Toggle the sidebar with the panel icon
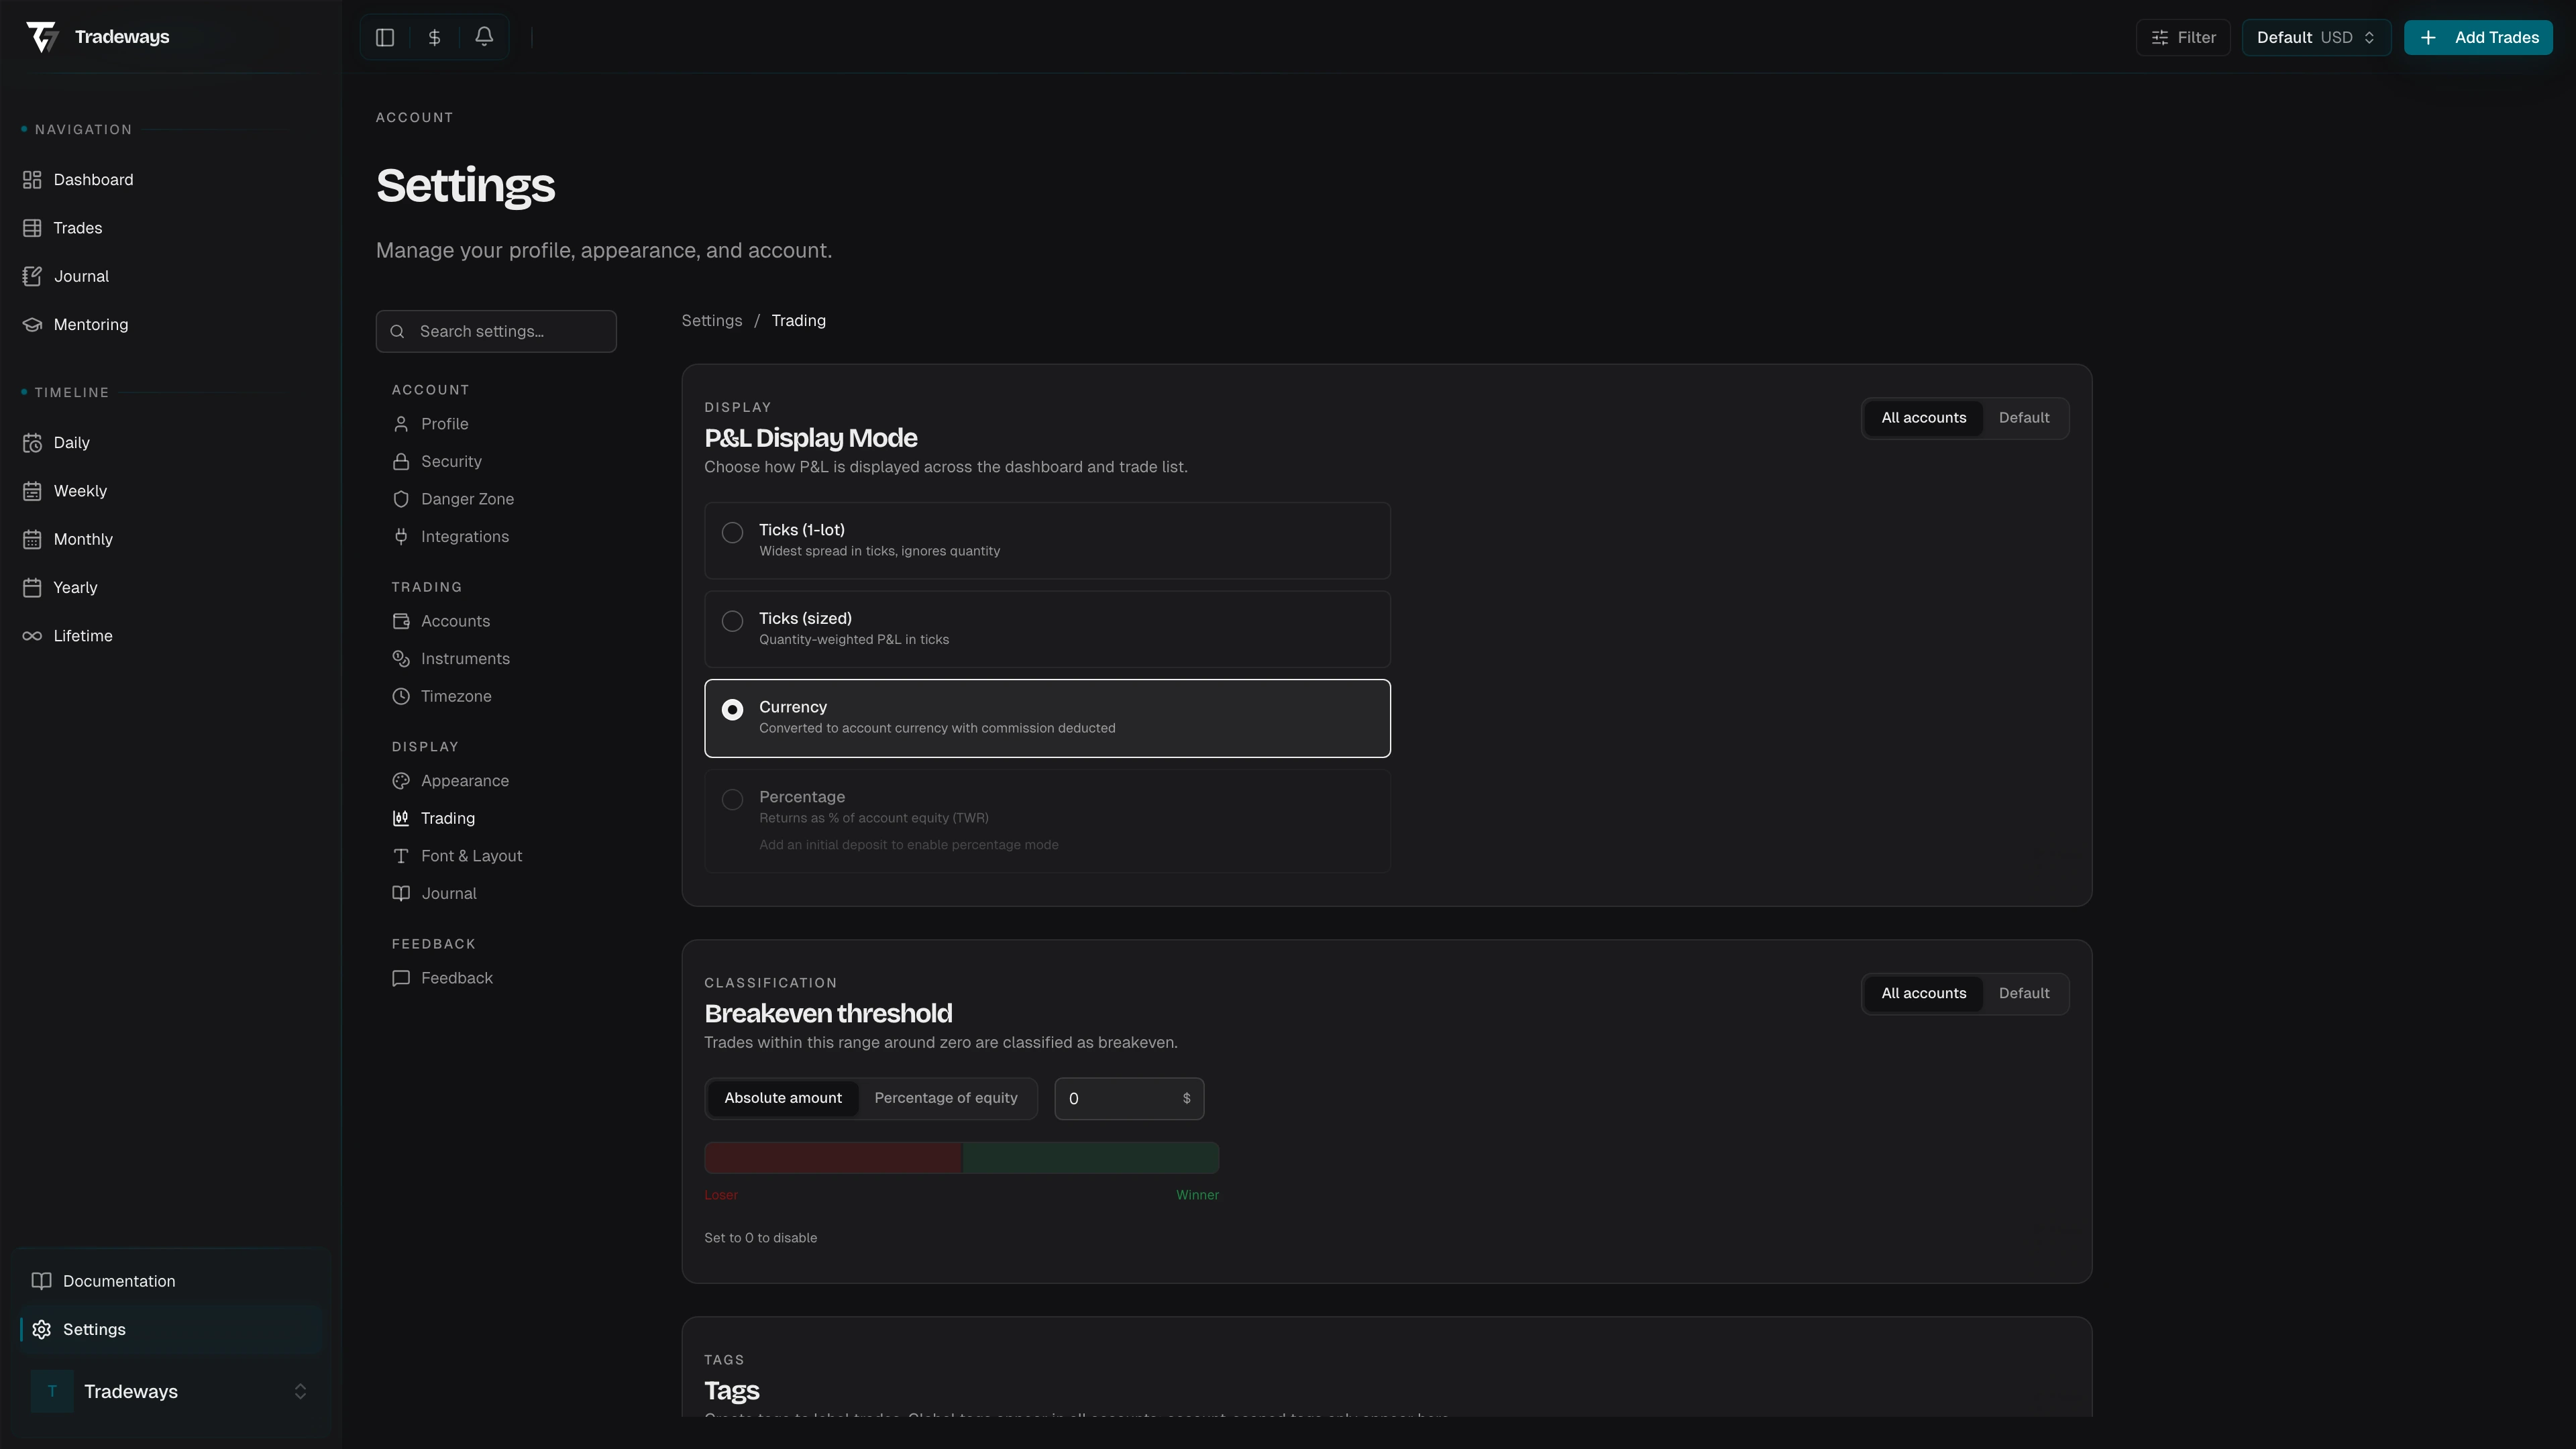2576x1449 pixels. pos(385,37)
